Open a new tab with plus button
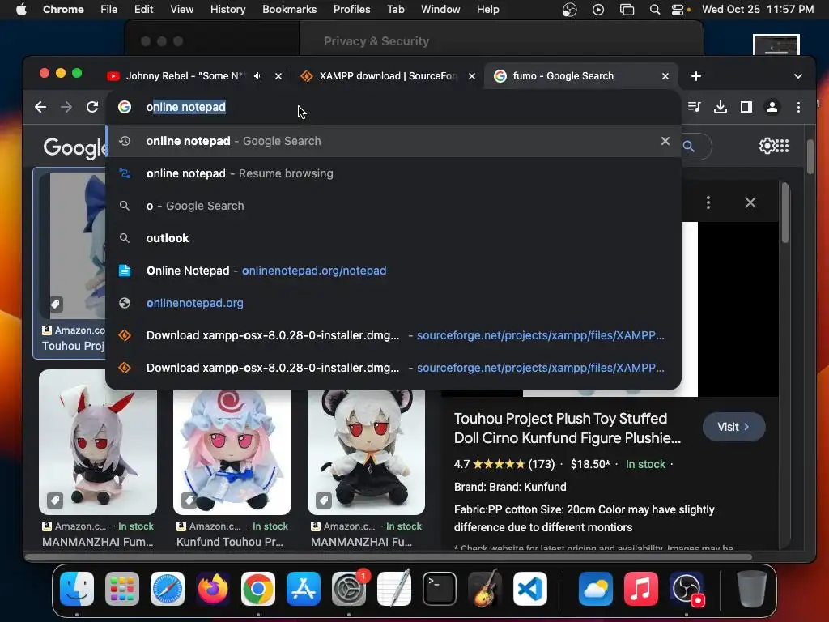This screenshot has width=829, height=622. [695, 76]
